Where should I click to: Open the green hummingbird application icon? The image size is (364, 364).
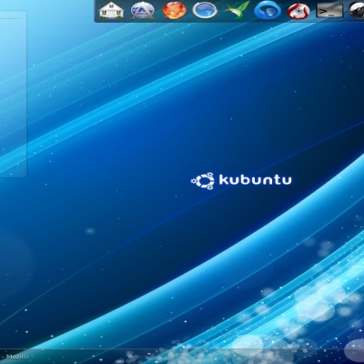[x=237, y=10]
